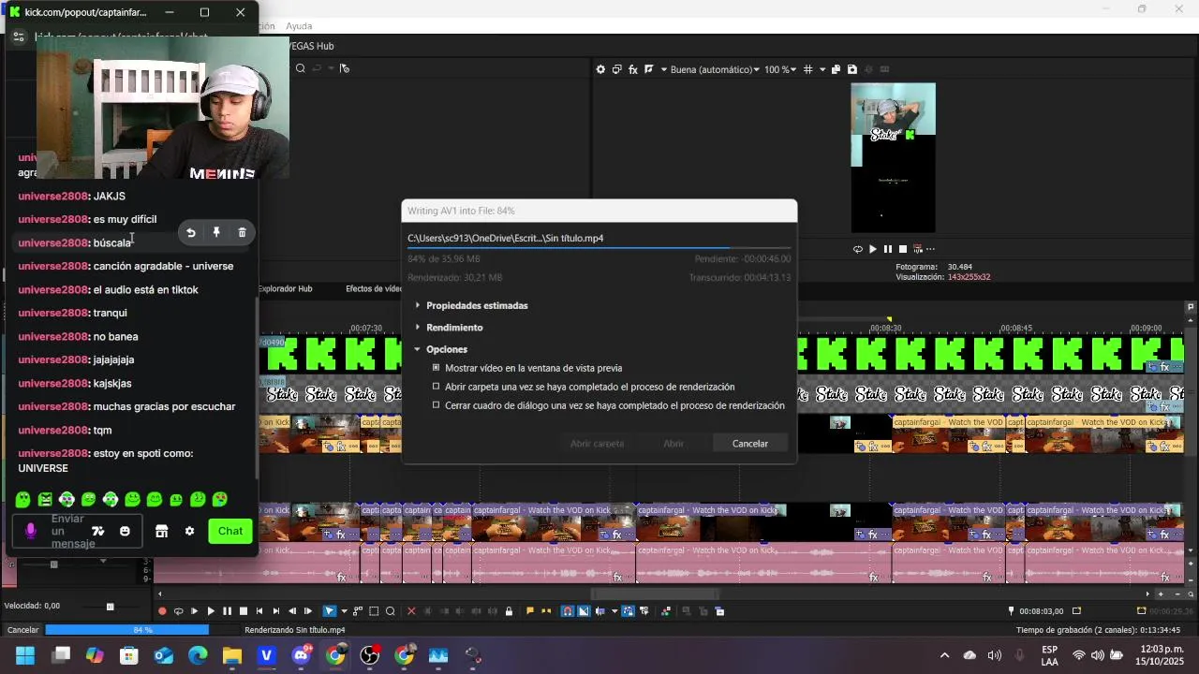1199x674 pixels.
Task: Open Ayuda menu in VEGAS
Action: pos(299,26)
